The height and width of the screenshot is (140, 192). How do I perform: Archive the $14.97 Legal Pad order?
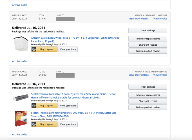tap(19, 61)
